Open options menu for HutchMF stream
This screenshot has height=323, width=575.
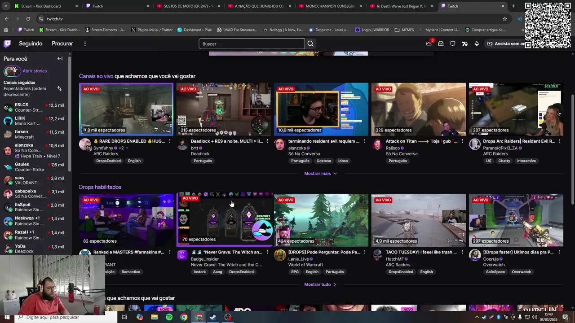click(462, 252)
